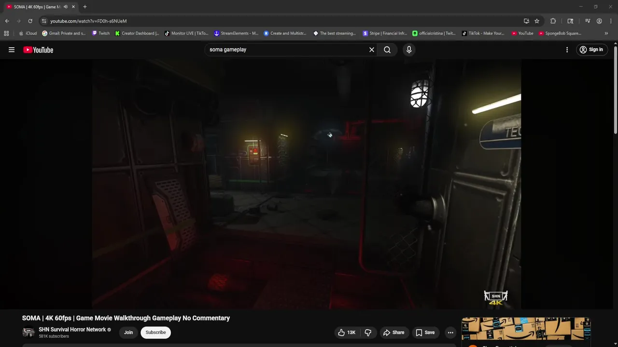Image resolution: width=618 pixels, height=347 pixels.
Task: Like the video with 13K likes
Action: coord(347,333)
